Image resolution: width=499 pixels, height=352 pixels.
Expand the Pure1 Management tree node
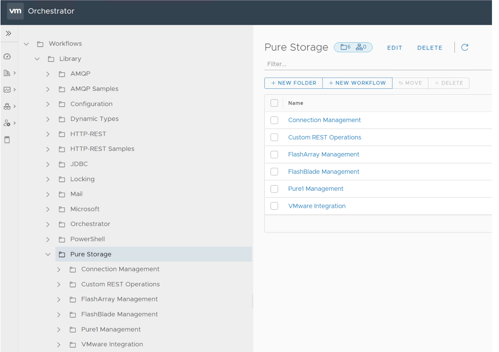59,330
